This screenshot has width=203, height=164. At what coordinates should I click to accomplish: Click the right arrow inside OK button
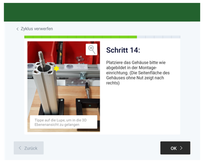[x=181, y=148]
